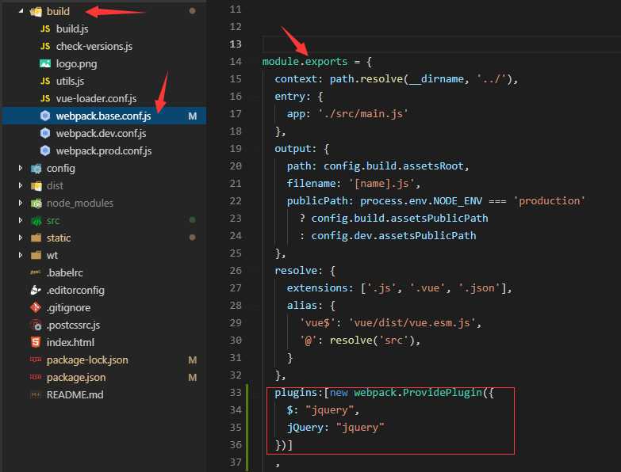
Task: Open package.json file
Action: pyautogui.click(x=76, y=377)
